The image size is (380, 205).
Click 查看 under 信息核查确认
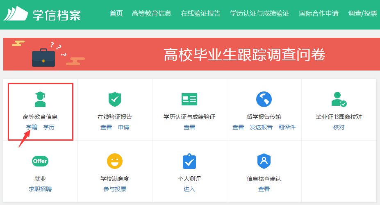pyautogui.click(x=264, y=189)
